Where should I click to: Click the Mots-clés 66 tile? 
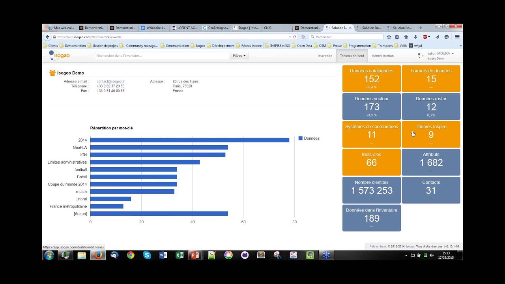(x=372, y=162)
